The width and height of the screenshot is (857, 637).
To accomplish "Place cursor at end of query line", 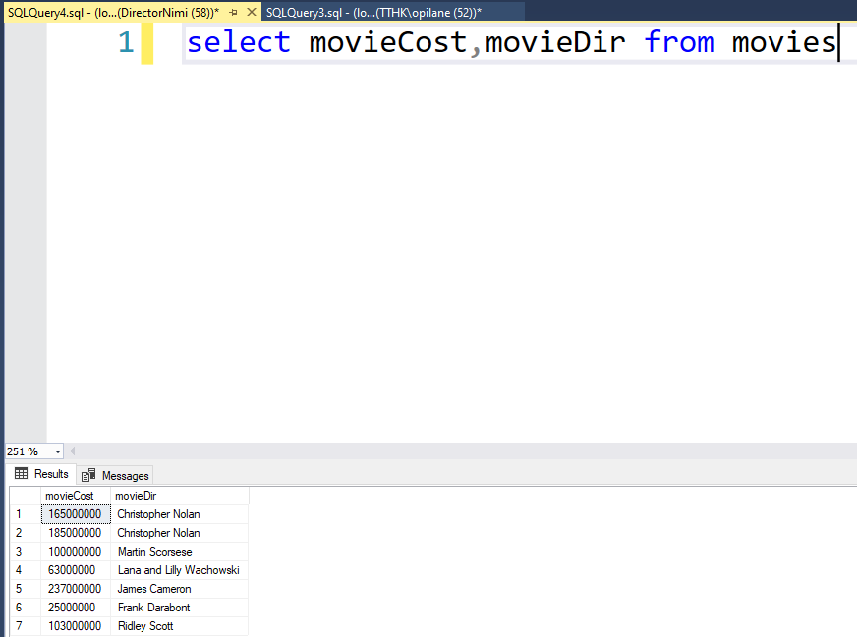I will click(x=837, y=43).
